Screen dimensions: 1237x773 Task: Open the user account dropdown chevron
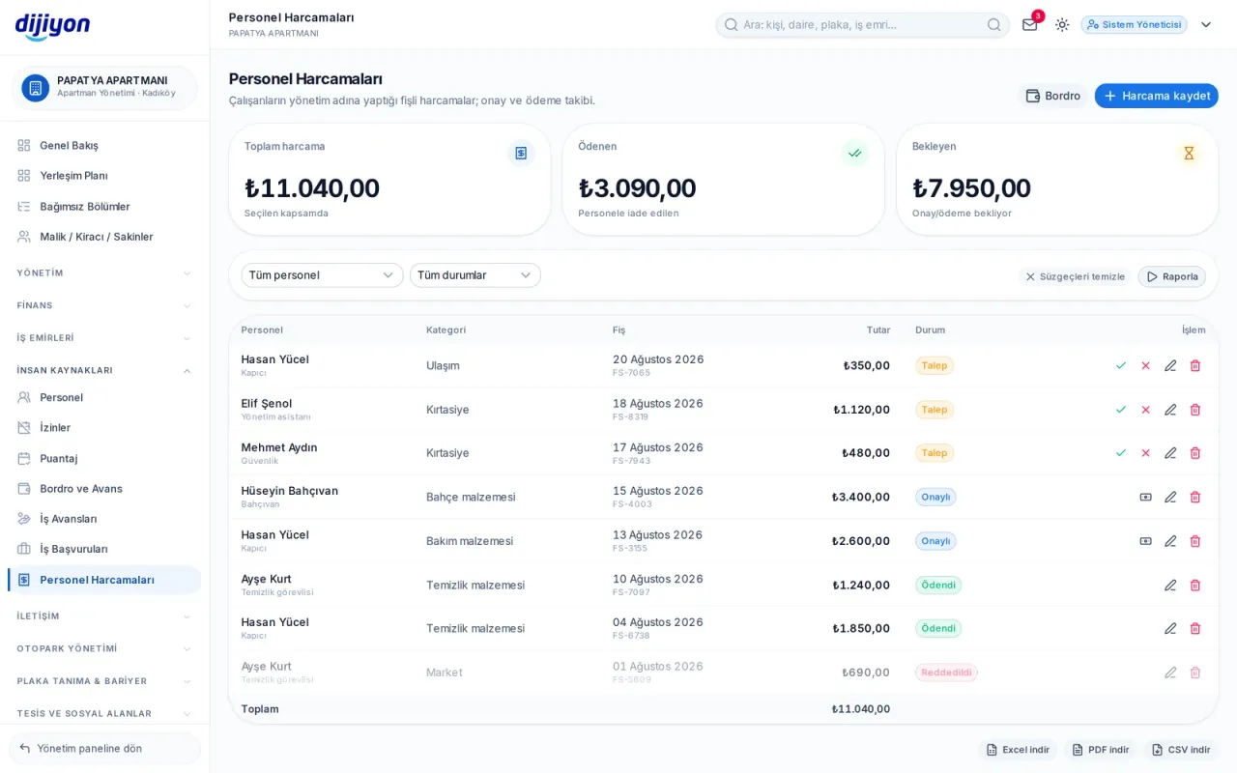[1206, 24]
